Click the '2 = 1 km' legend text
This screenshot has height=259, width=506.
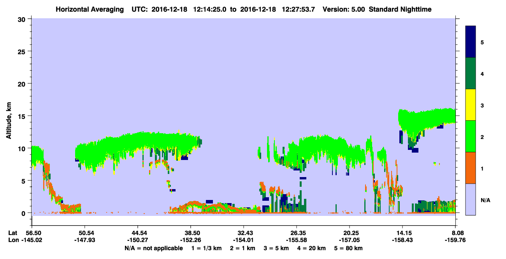[243, 248]
